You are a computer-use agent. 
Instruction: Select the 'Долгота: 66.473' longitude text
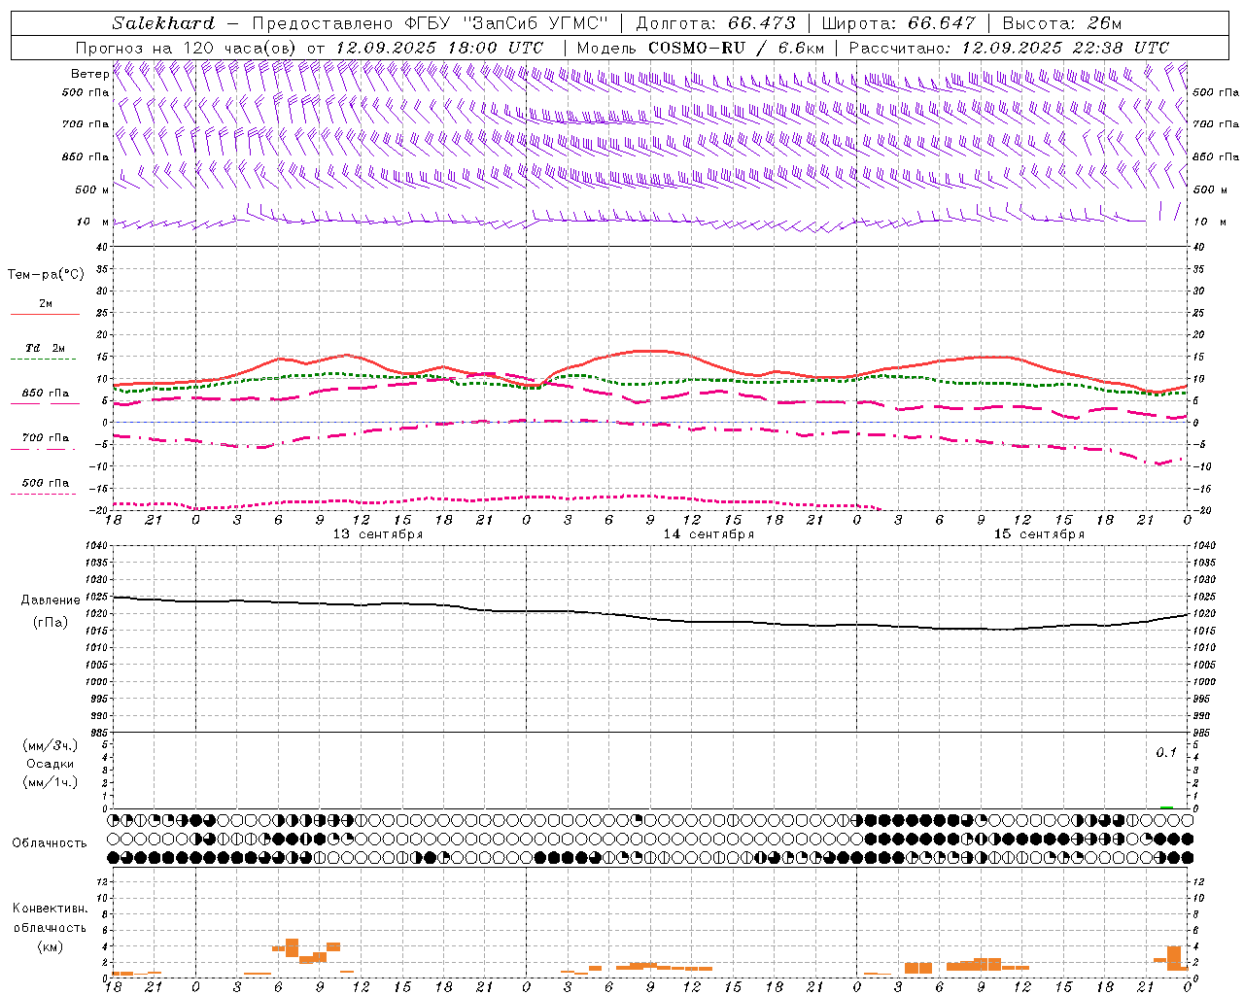[715, 23]
